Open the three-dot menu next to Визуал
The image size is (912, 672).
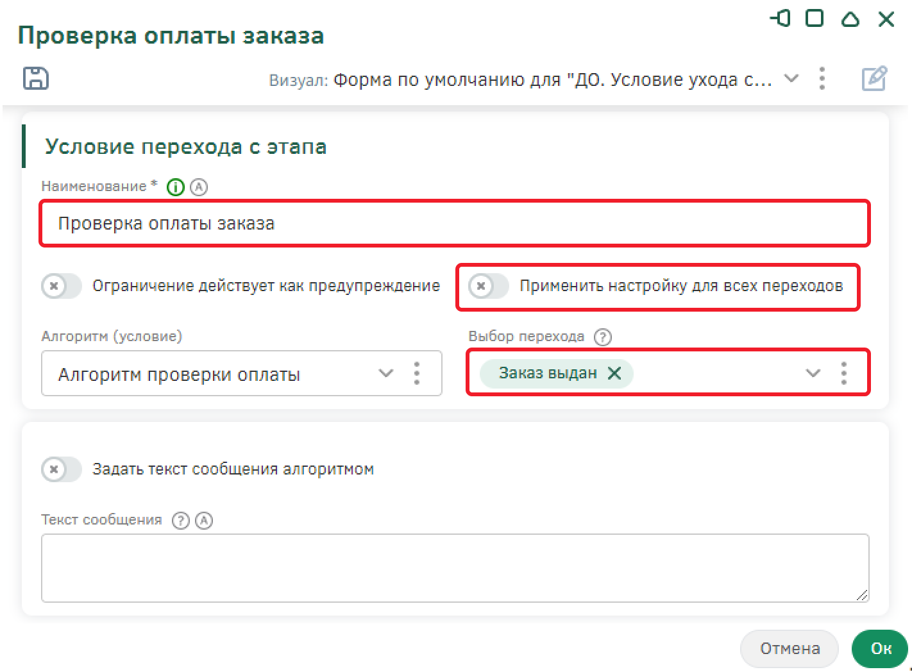(x=822, y=79)
